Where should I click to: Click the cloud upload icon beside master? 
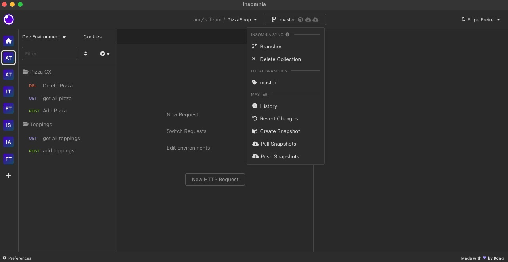pyautogui.click(x=315, y=19)
